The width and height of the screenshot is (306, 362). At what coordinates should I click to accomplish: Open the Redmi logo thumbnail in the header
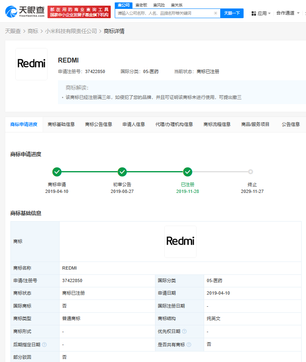31,64
